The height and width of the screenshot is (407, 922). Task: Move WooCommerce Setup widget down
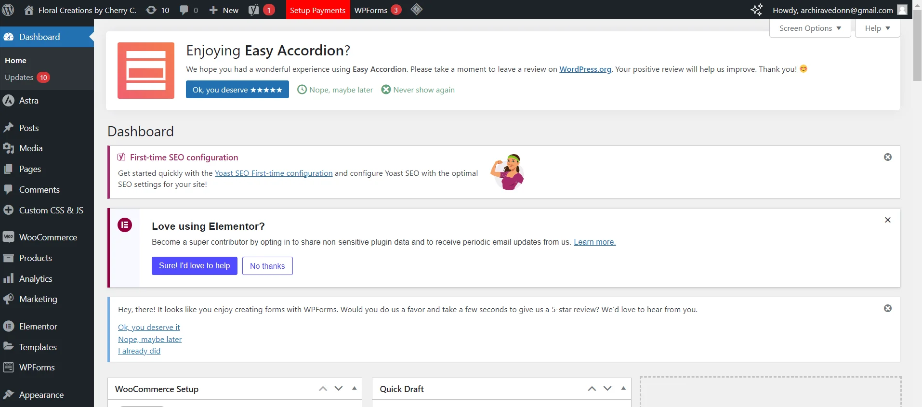point(339,389)
